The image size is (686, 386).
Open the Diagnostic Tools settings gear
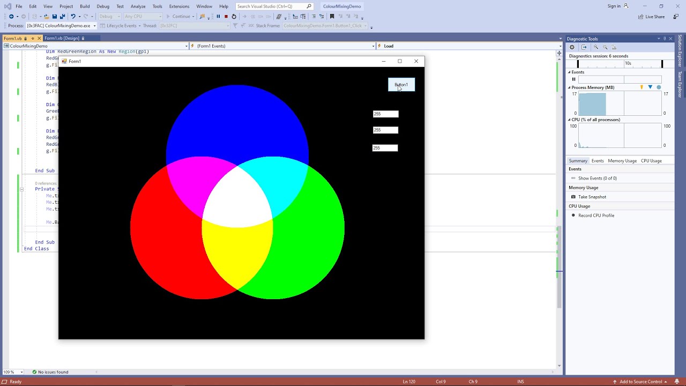pos(572,47)
